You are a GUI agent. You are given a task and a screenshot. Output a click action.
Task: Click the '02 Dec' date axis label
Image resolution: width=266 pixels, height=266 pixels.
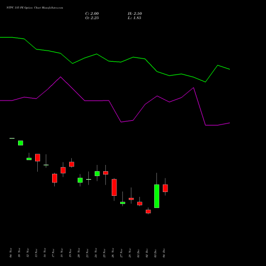click(147, 253)
